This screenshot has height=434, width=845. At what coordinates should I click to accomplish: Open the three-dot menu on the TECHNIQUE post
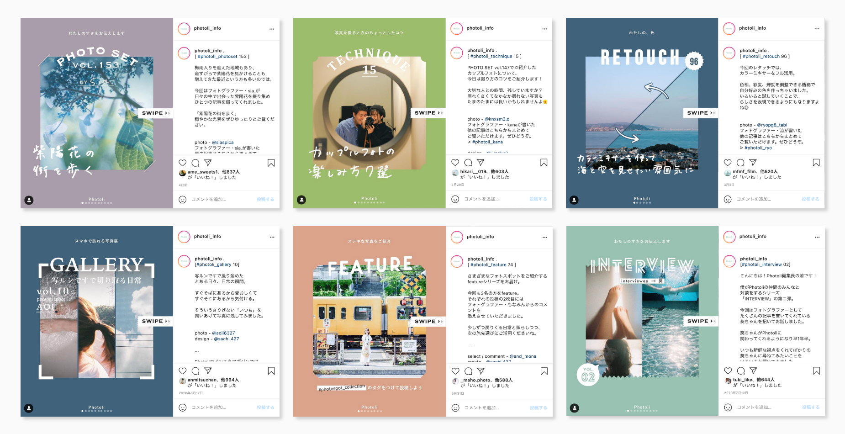[x=544, y=29]
